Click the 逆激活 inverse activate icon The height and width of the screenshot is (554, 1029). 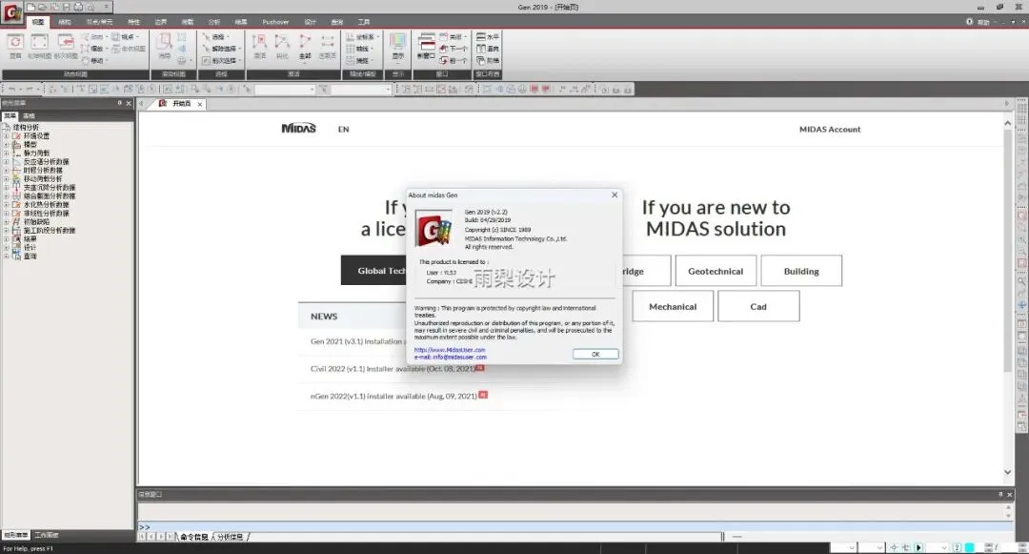click(x=327, y=46)
